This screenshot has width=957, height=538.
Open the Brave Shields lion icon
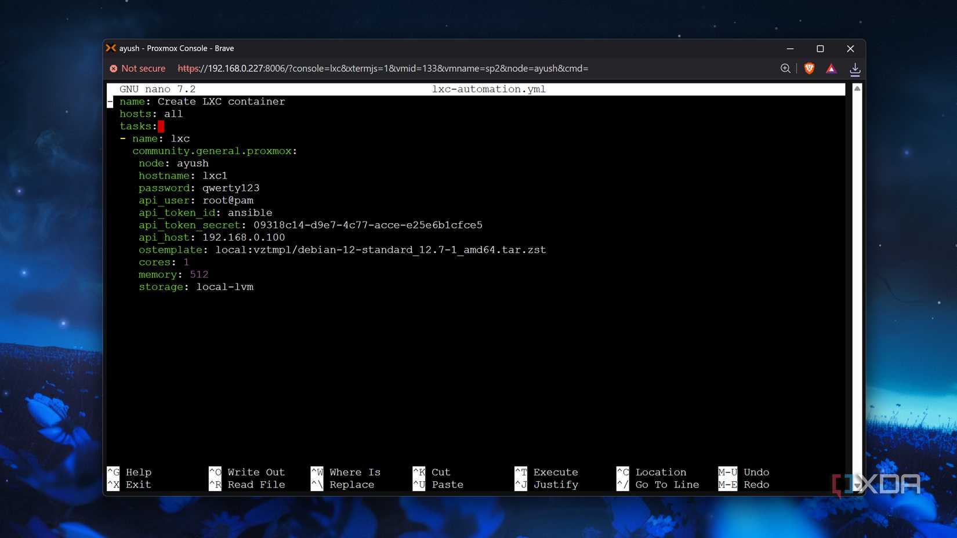click(809, 68)
